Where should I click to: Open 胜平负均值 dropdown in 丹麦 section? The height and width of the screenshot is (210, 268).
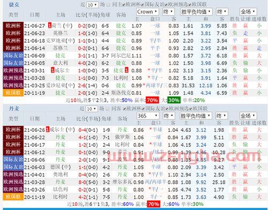[x=196, y=116]
